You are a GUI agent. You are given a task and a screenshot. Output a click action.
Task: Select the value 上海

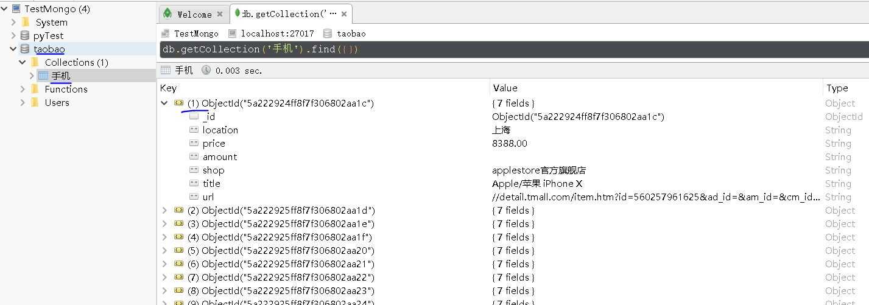pos(501,130)
